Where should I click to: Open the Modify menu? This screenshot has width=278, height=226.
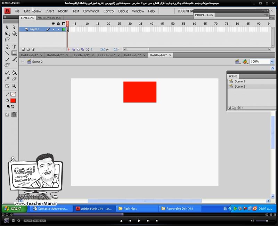click(x=63, y=11)
